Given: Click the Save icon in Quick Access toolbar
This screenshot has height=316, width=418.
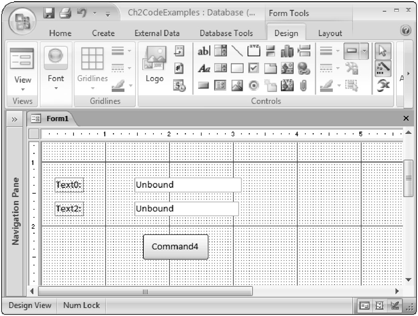Looking at the screenshot, I should coord(50,13).
